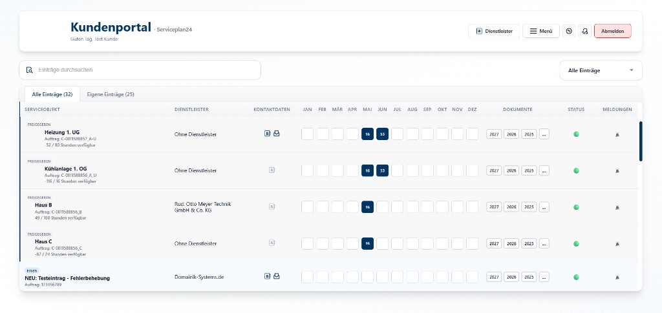Expand the Alle Einträge filter dropdown
The width and height of the screenshot is (662, 313).
pos(601,70)
